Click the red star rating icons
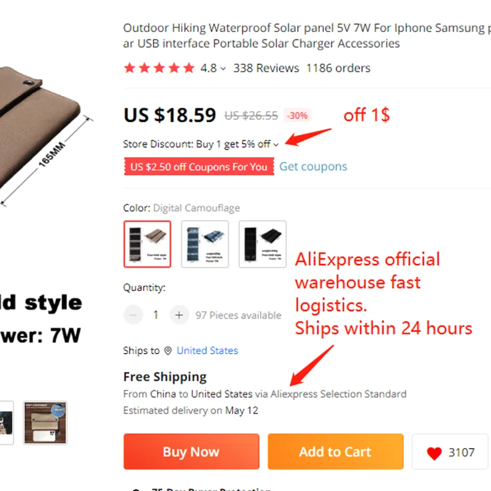 coord(159,68)
